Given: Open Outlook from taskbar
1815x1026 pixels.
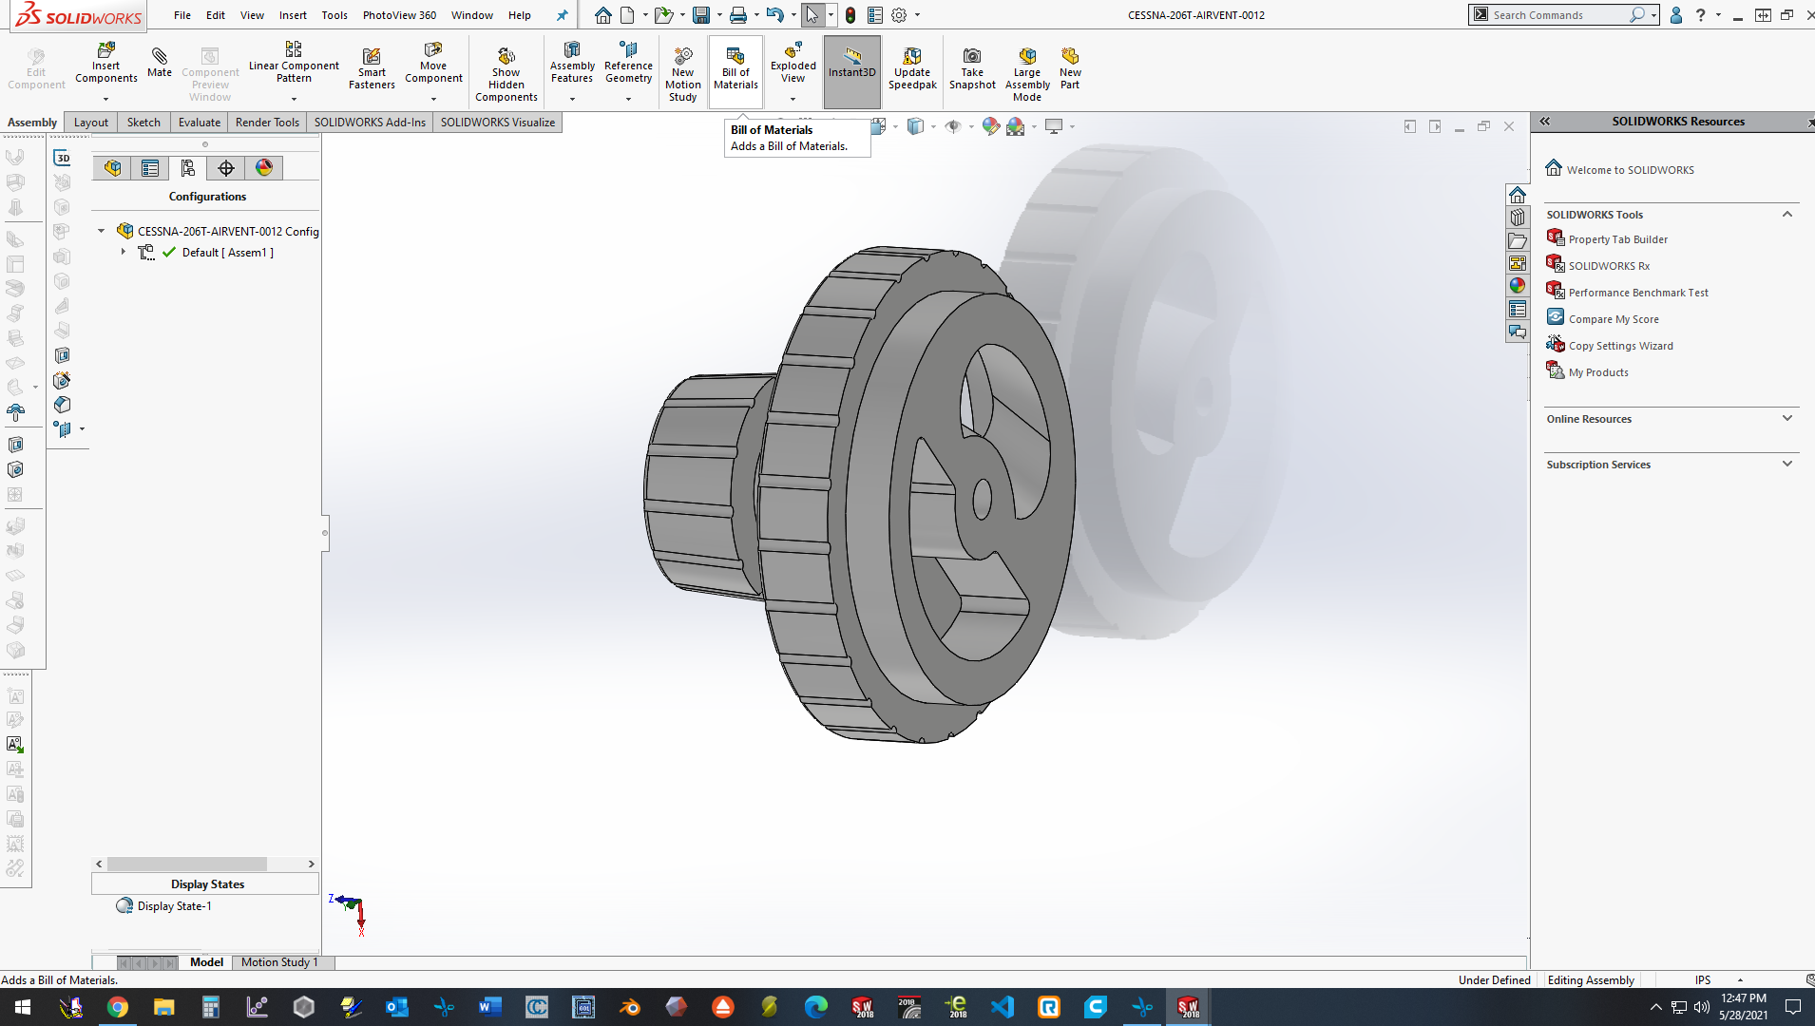Looking at the screenshot, I should (397, 1007).
